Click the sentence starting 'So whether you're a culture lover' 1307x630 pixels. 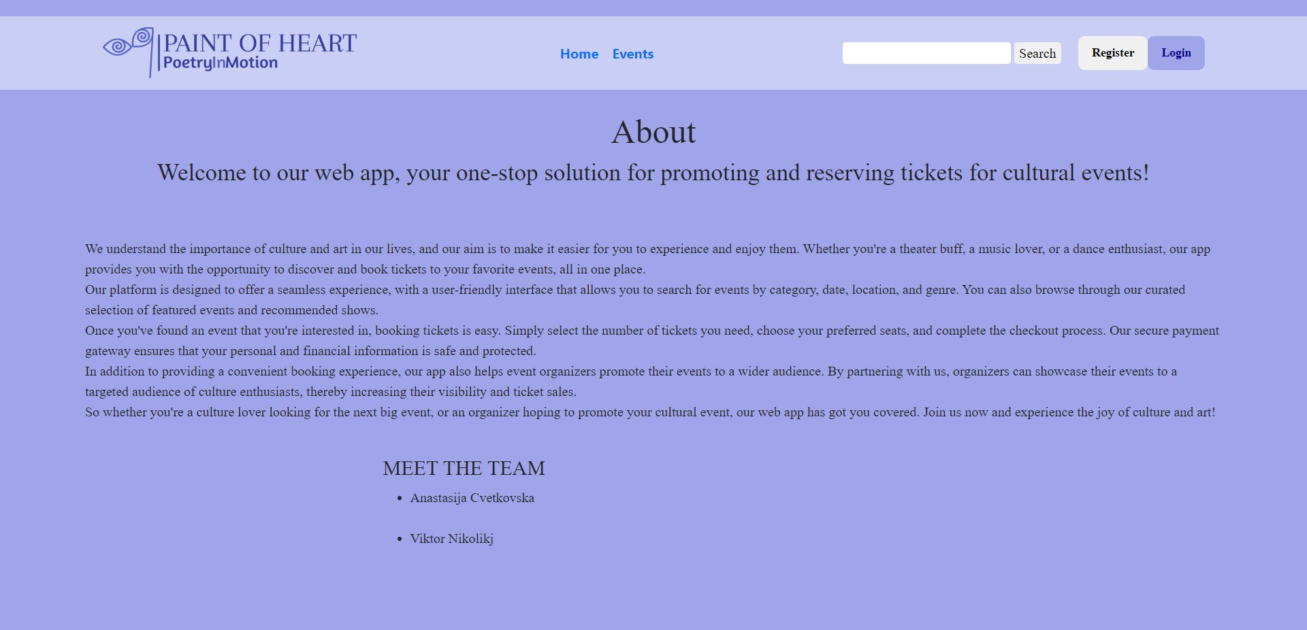[x=649, y=412]
